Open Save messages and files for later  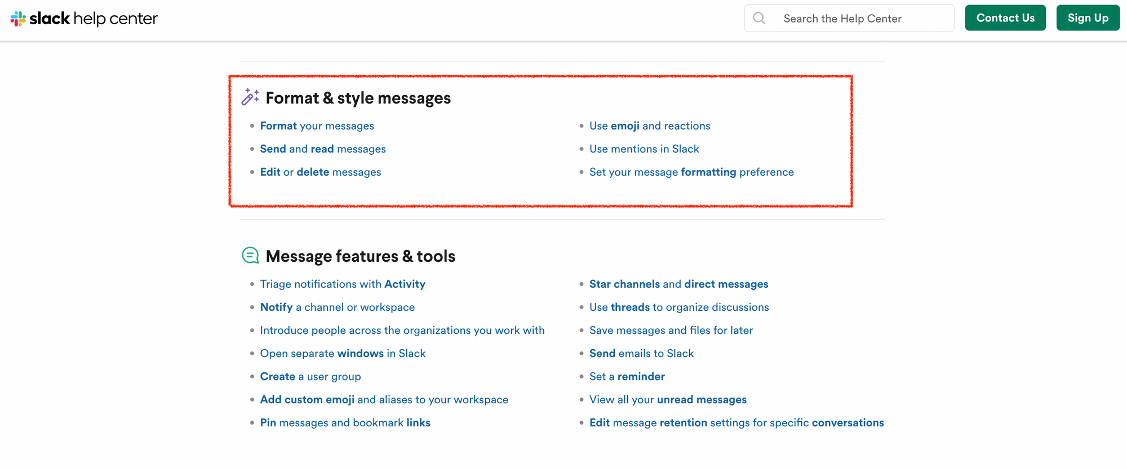tap(671, 330)
